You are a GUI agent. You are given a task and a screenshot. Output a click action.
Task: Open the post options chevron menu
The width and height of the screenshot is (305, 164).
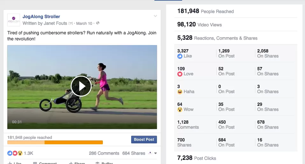click(155, 16)
